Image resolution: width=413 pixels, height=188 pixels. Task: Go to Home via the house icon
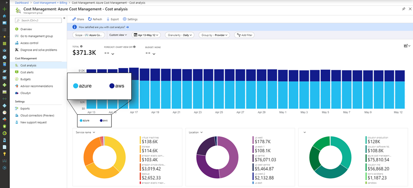click(x=4, y=16)
